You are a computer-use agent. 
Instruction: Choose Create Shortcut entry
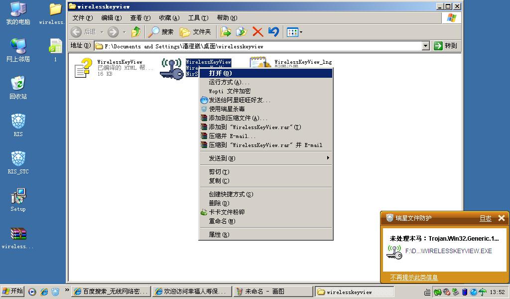tap(266, 194)
